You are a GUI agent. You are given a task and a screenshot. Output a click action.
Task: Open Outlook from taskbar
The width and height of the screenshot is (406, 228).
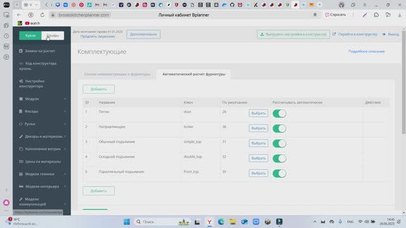[244, 222]
